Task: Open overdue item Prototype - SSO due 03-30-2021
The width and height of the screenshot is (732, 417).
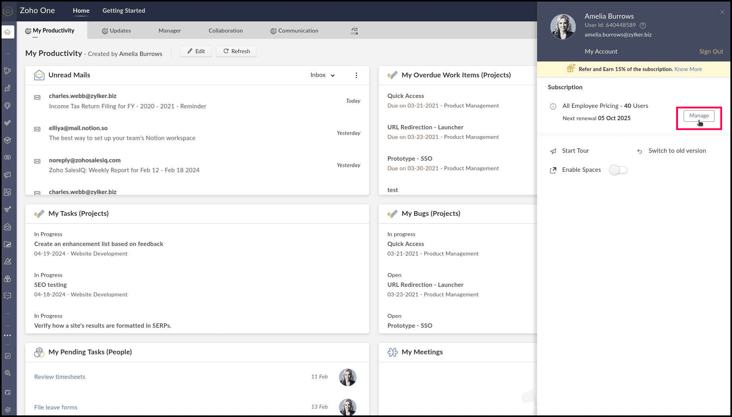Action: 410,159
